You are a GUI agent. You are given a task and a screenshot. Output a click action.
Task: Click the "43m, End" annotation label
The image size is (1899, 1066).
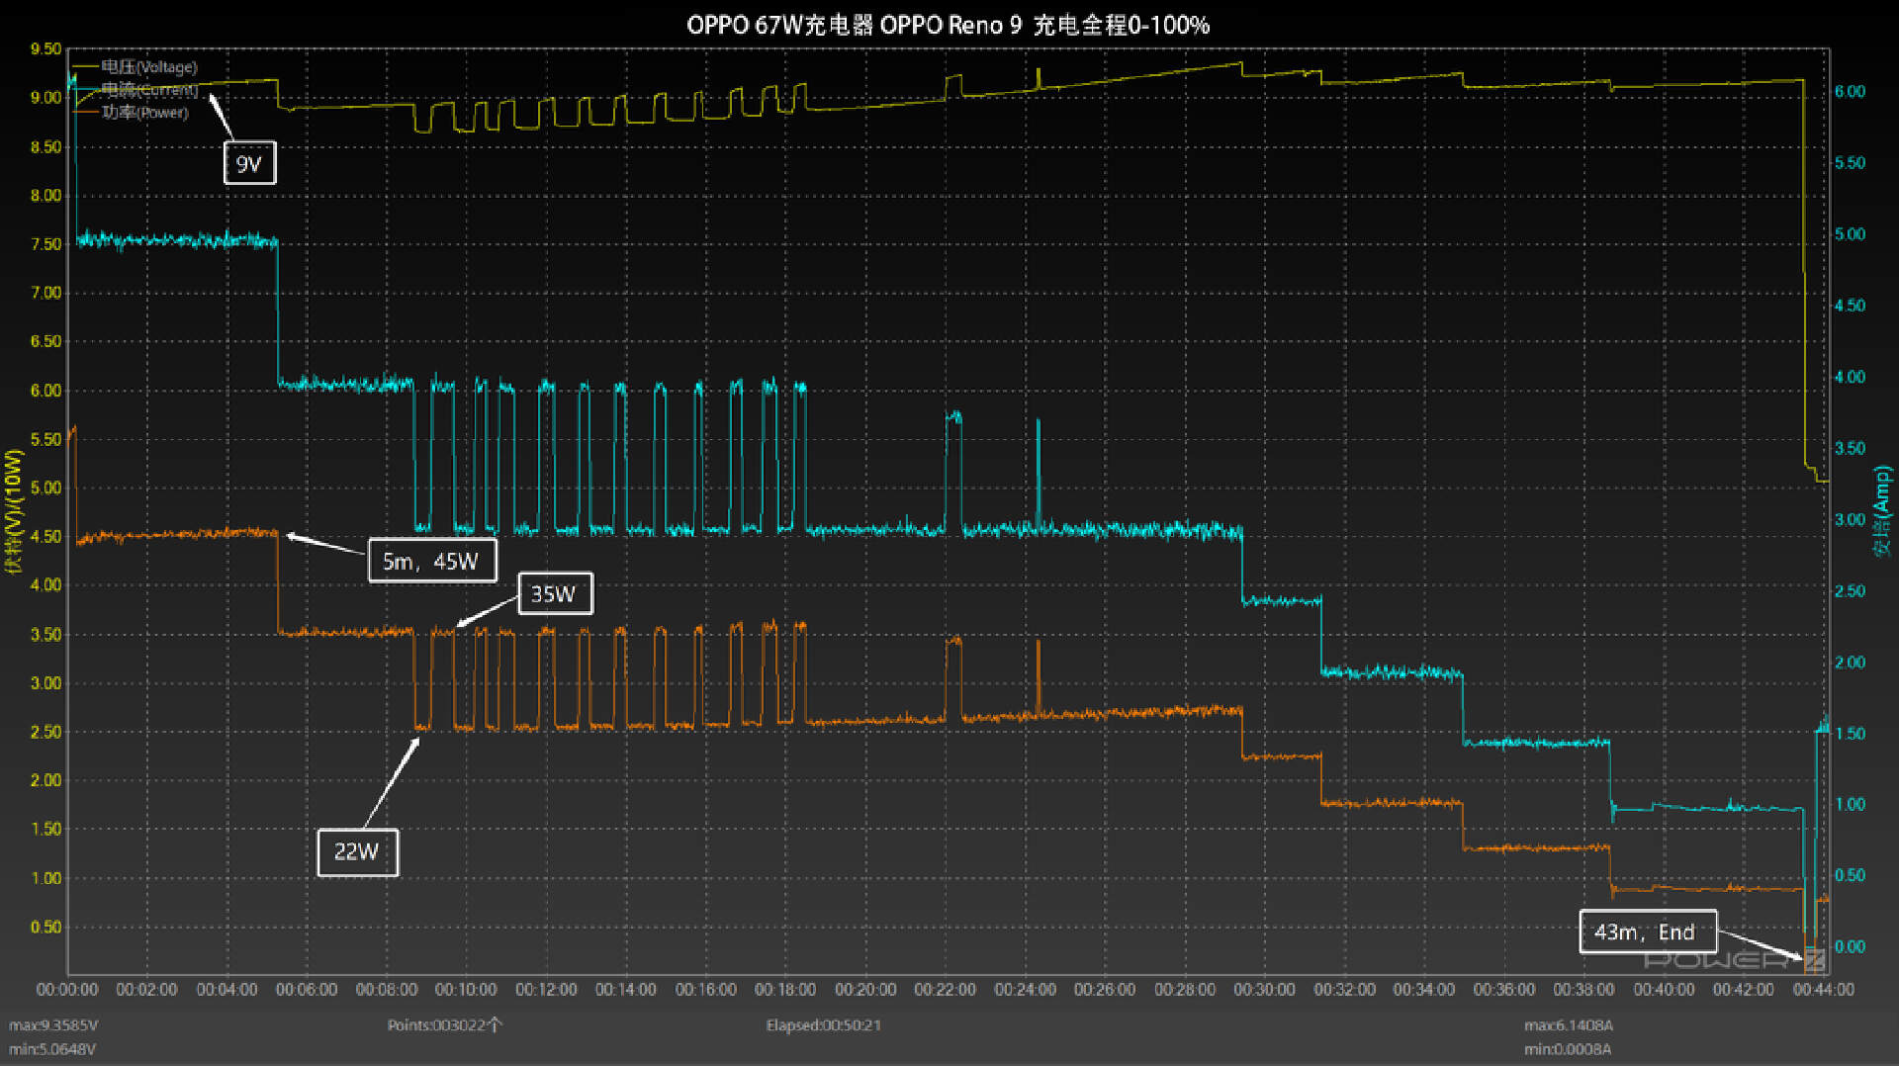pos(1646,932)
